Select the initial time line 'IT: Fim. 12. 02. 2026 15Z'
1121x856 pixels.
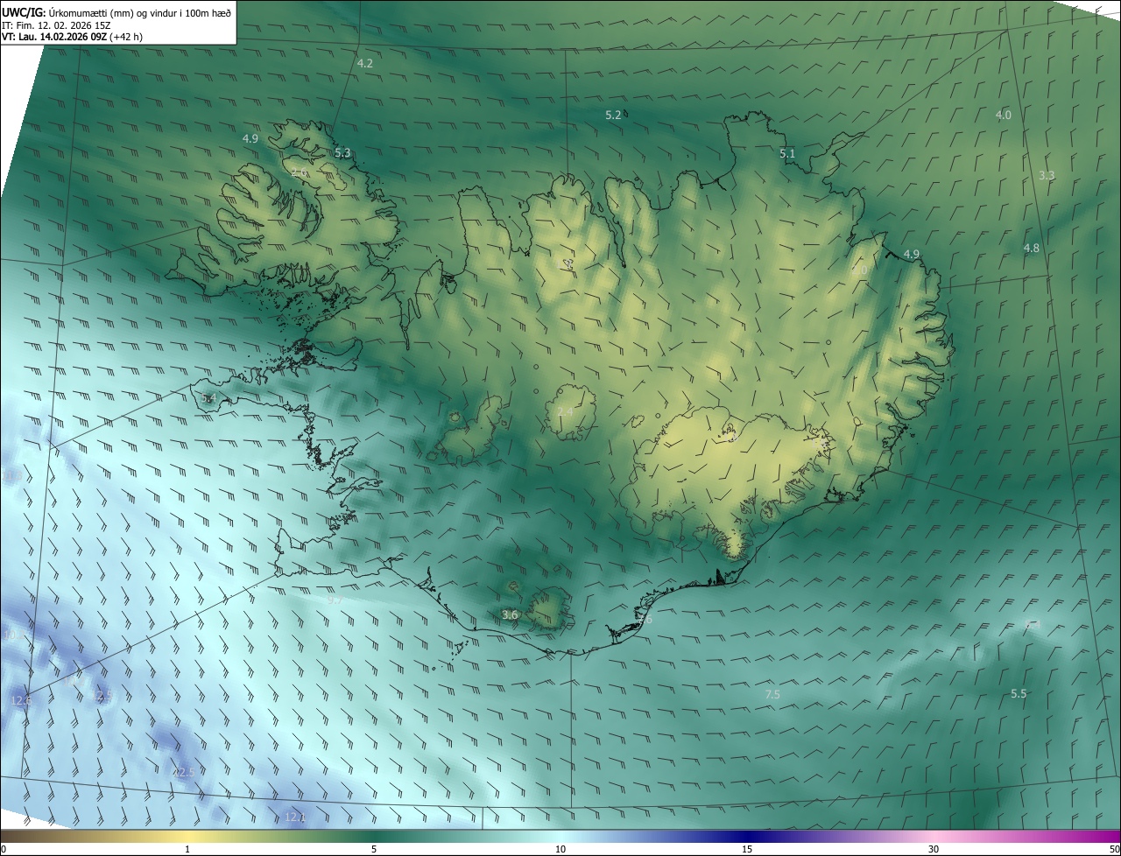[56, 25]
